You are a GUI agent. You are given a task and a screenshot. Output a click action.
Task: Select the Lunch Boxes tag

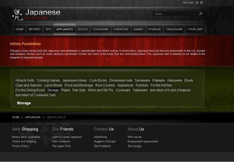[53, 85]
